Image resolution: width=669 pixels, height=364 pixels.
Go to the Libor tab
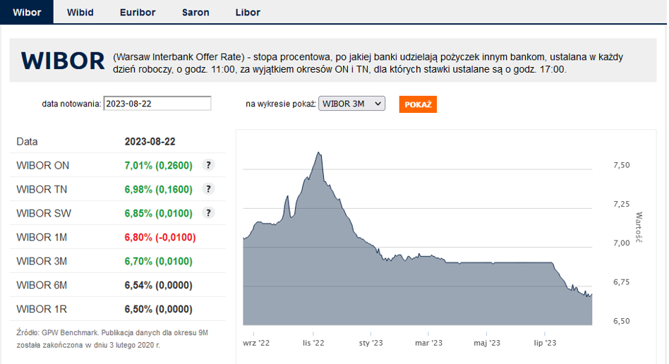(248, 12)
